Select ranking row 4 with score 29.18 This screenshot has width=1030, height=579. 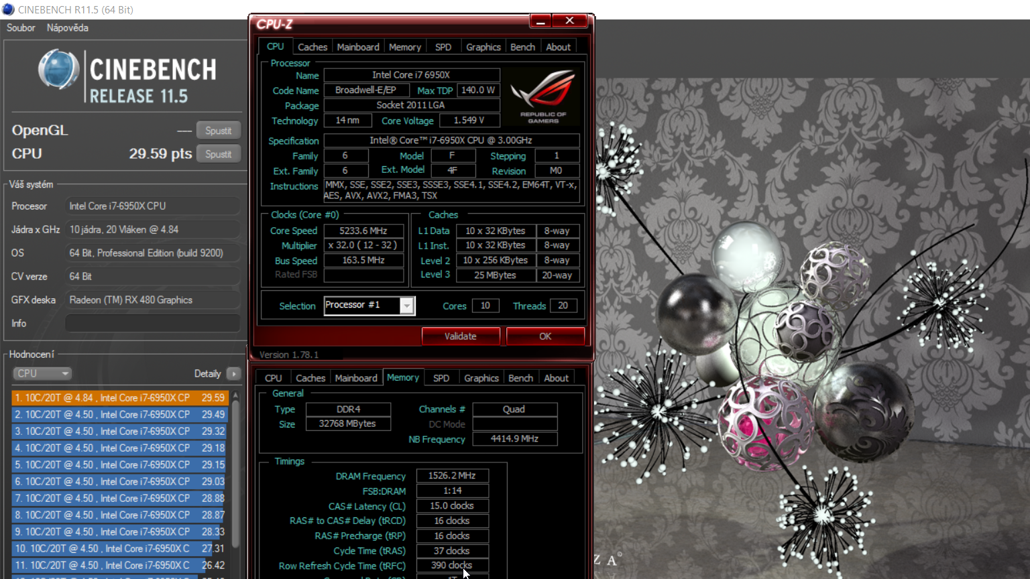pyautogui.click(x=120, y=448)
